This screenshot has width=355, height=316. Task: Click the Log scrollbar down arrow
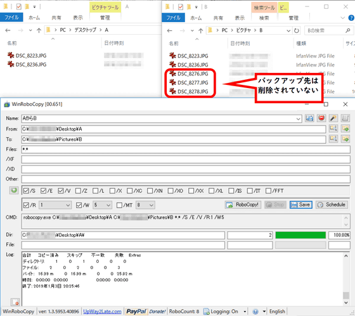[x=345, y=303]
